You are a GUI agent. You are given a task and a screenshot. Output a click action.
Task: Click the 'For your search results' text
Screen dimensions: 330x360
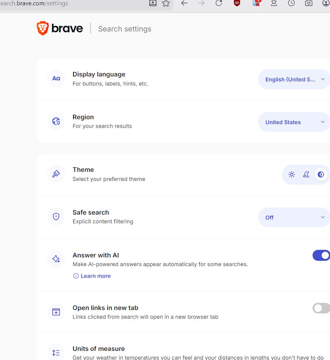pos(102,126)
